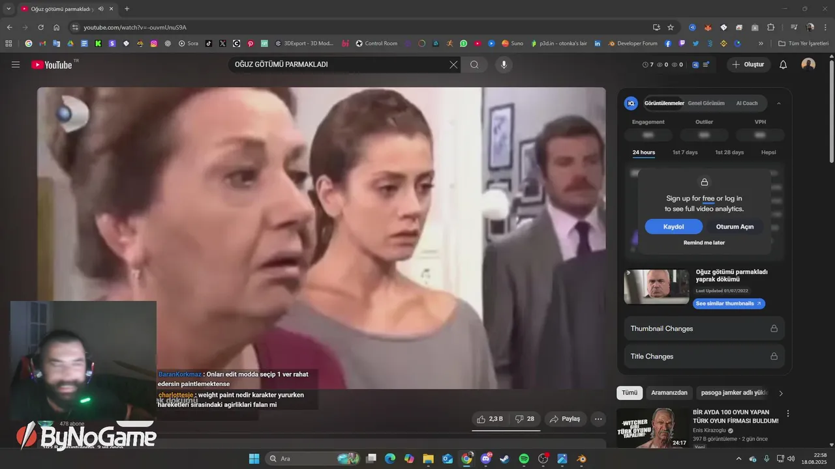Screen dimensions: 835x469
Task: Click the Kaydol sign-up button
Action: point(673,227)
